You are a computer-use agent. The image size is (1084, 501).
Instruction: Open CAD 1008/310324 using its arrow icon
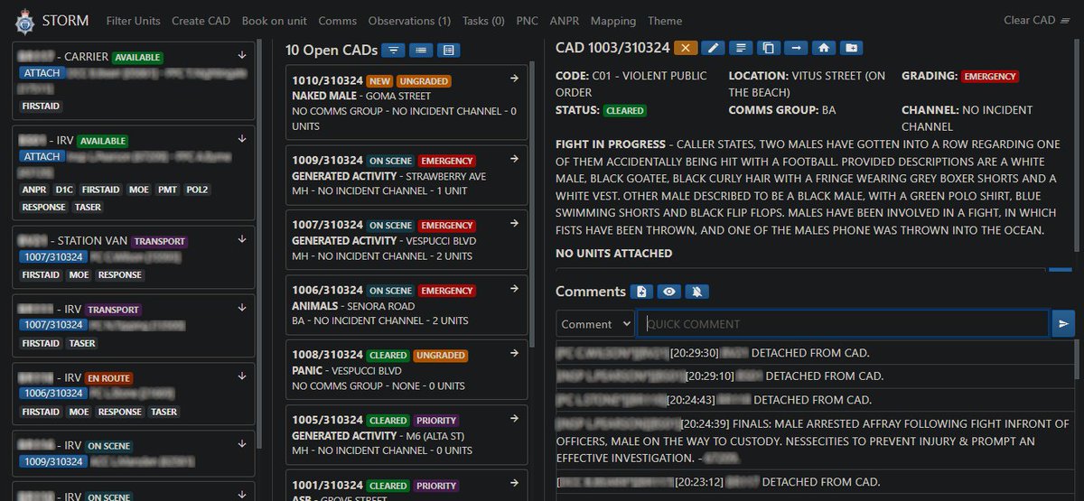pos(514,354)
